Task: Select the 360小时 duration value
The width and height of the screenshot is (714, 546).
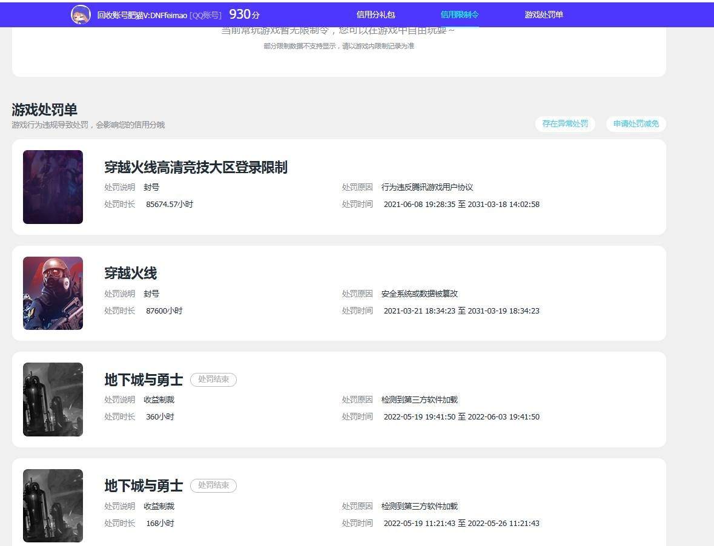Action: pyautogui.click(x=160, y=417)
